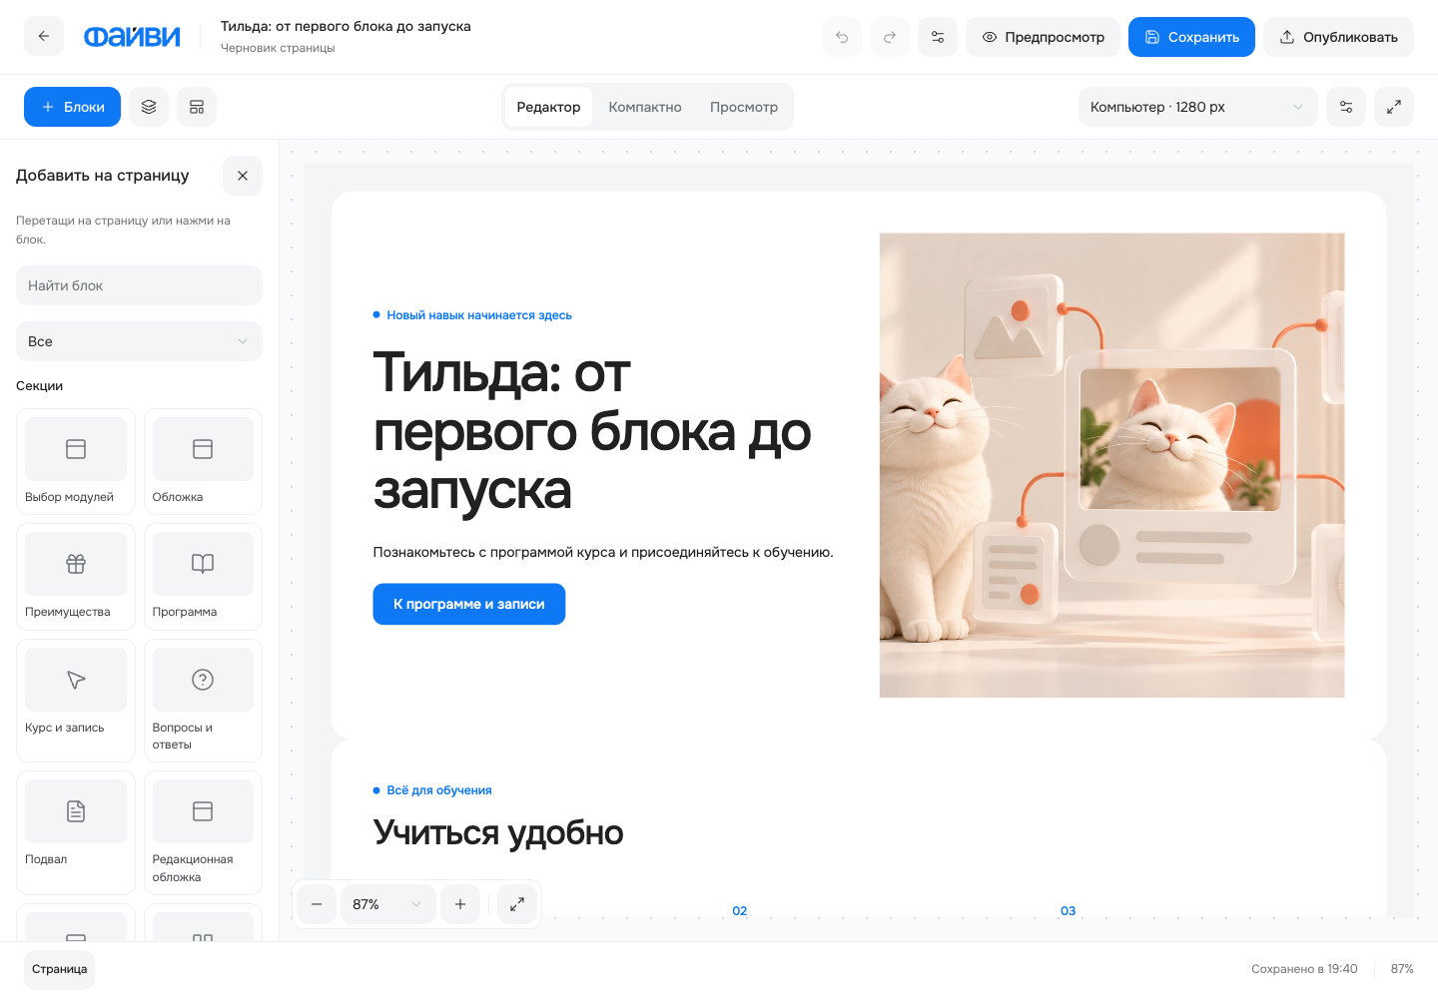Fit canvas to screen beside zoom controls
1438x998 pixels.
517,904
